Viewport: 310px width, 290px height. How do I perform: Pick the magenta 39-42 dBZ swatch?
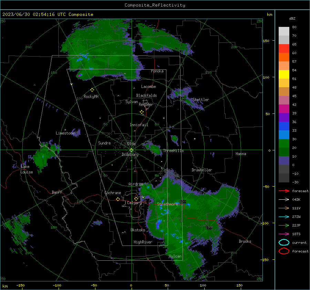pos(284,109)
